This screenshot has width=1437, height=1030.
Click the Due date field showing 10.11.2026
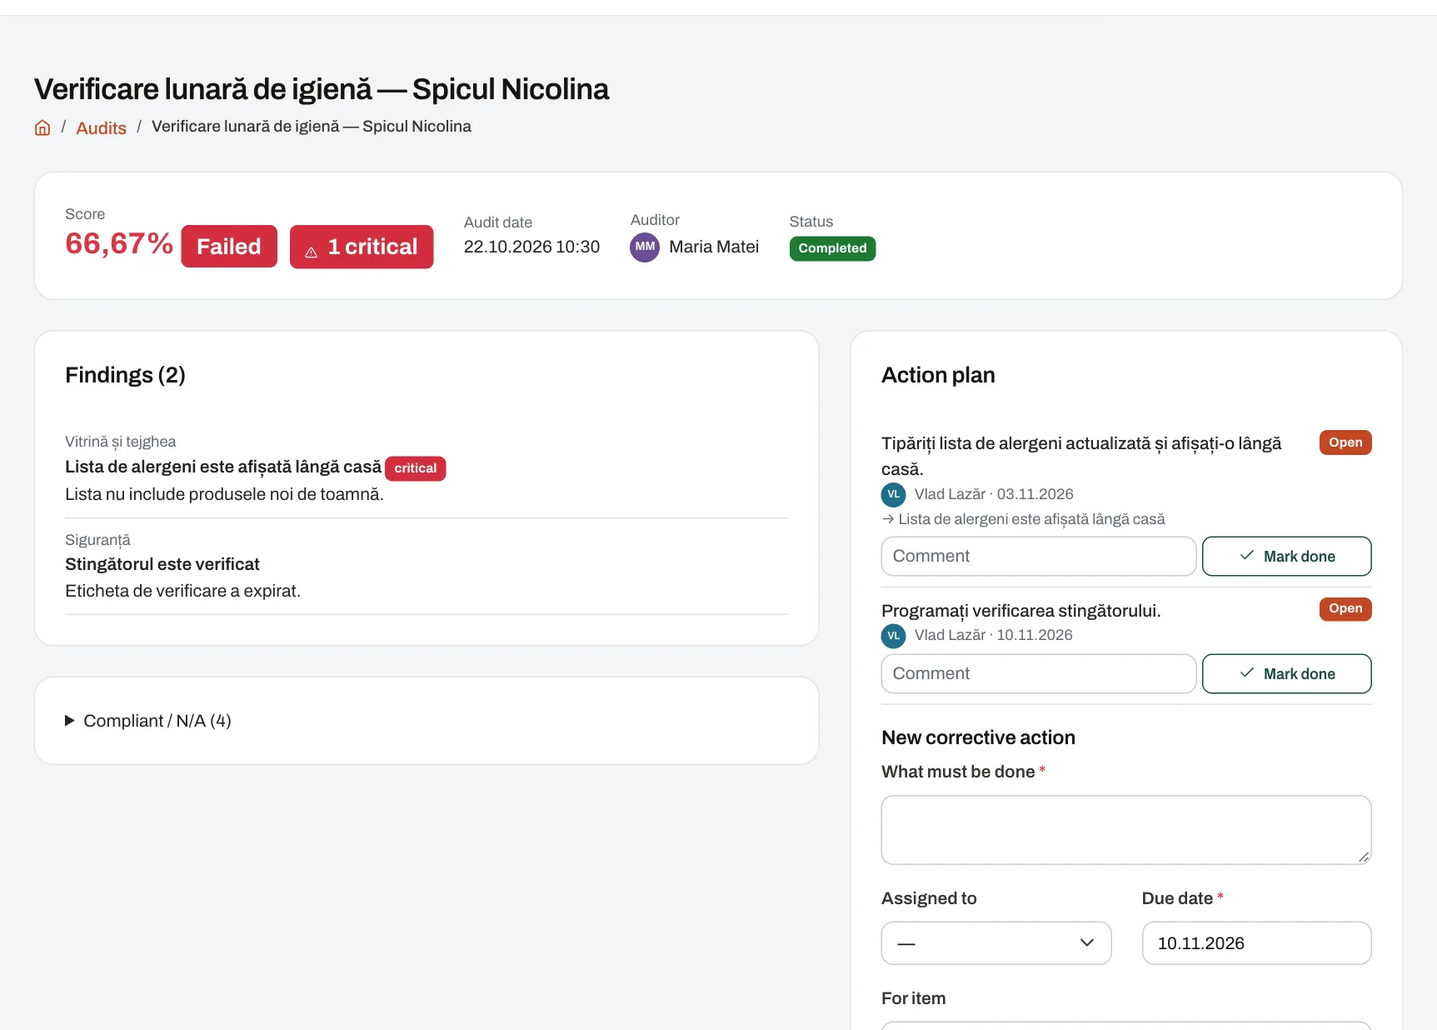pyautogui.click(x=1256, y=943)
